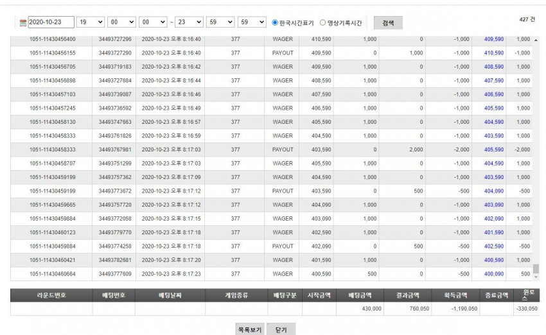Click ending balance link 409,590 in first row
Image resolution: width=546 pixels, height=335 pixels.
[x=494, y=39]
